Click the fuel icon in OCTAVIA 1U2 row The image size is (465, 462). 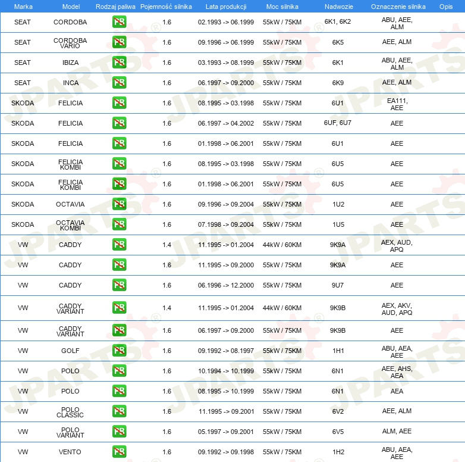pos(119,204)
